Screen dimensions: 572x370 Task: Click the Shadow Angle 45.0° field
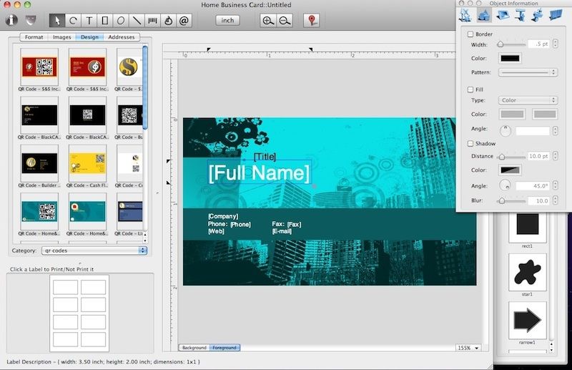pyautogui.click(x=533, y=186)
